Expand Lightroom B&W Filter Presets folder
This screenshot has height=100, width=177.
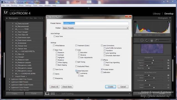pos(9,79)
